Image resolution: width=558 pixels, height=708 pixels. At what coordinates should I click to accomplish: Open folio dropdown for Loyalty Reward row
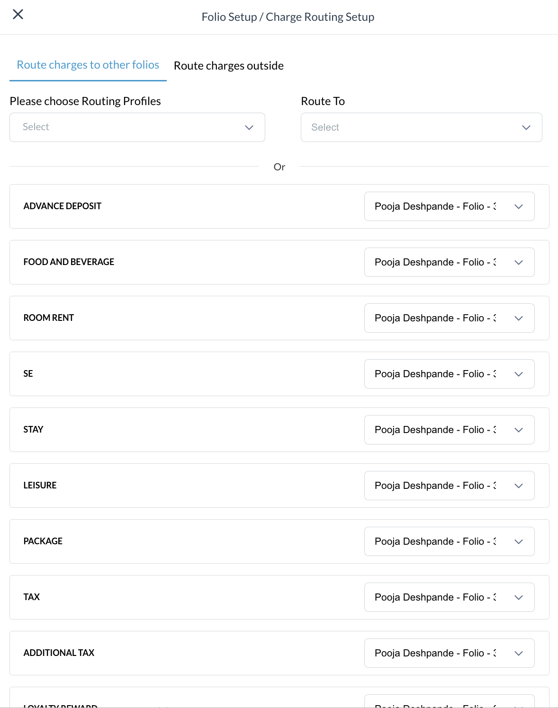pyautogui.click(x=449, y=702)
